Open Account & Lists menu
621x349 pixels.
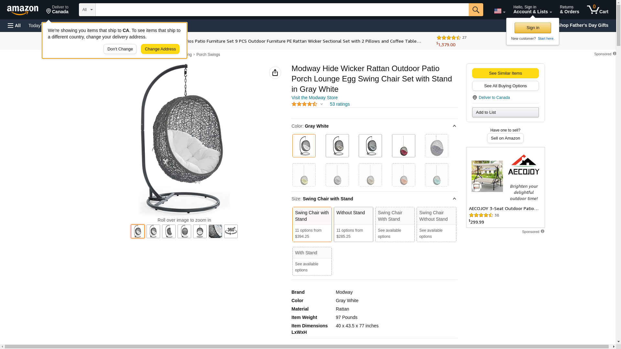pos(532,10)
